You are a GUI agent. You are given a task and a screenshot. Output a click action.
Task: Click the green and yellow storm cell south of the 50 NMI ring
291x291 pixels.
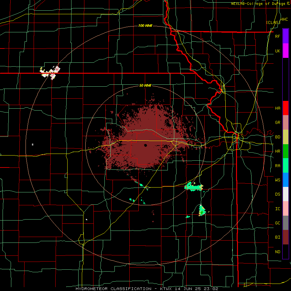tap(202, 210)
